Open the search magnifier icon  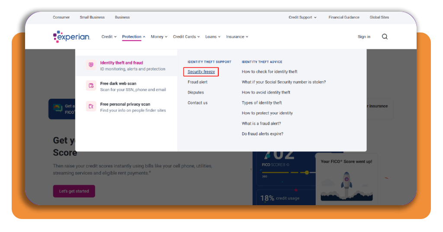(385, 37)
